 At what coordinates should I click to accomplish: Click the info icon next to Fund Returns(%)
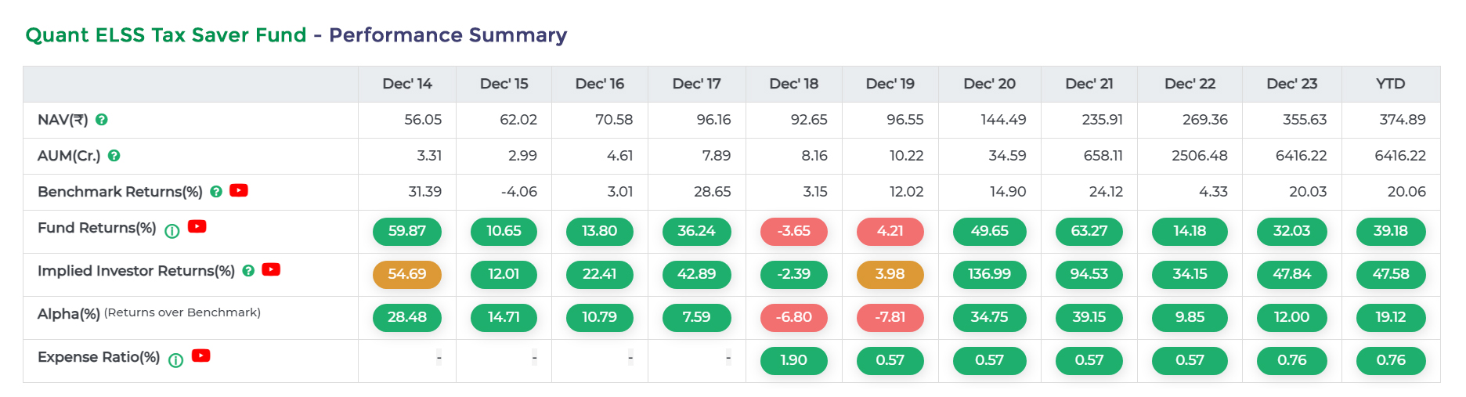172,231
